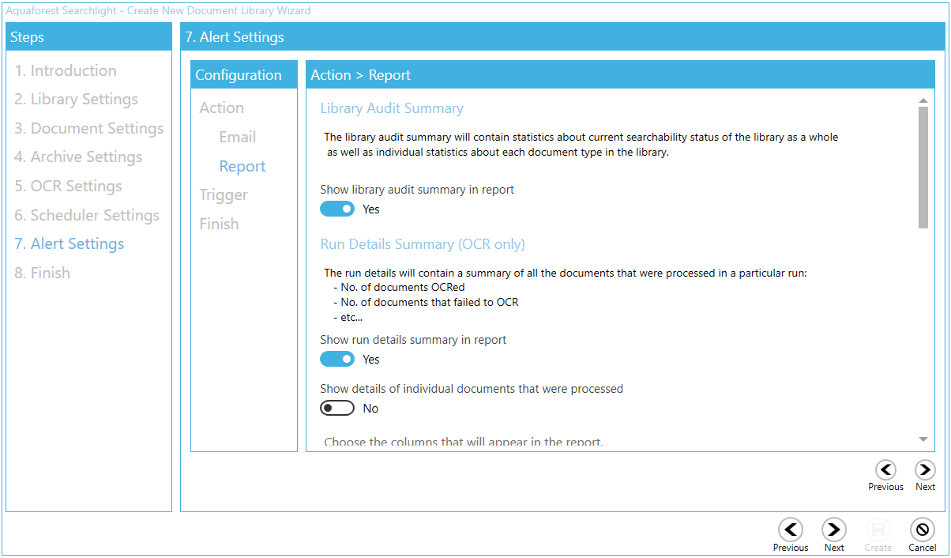This screenshot has height=558, width=951.
Task: Go to step 2 Library Settings
Action: pos(76,99)
